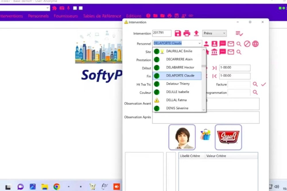Click the globe icon on the Personnel row
The image size is (287, 191).
(255, 44)
